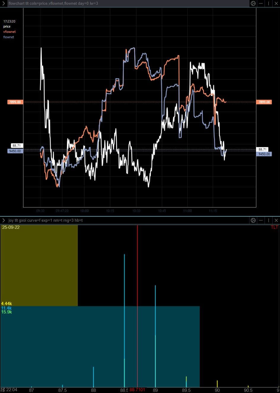
Task: Toggle the vflownet series in legend
Action: pyautogui.click(x=9, y=32)
